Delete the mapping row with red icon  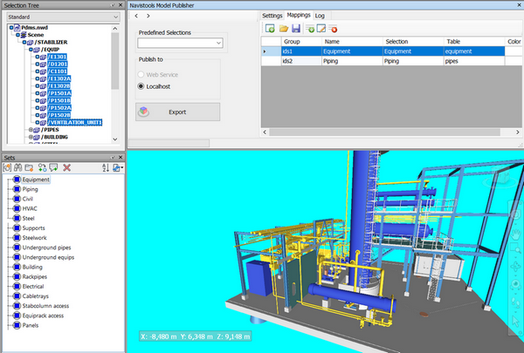(x=334, y=30)
